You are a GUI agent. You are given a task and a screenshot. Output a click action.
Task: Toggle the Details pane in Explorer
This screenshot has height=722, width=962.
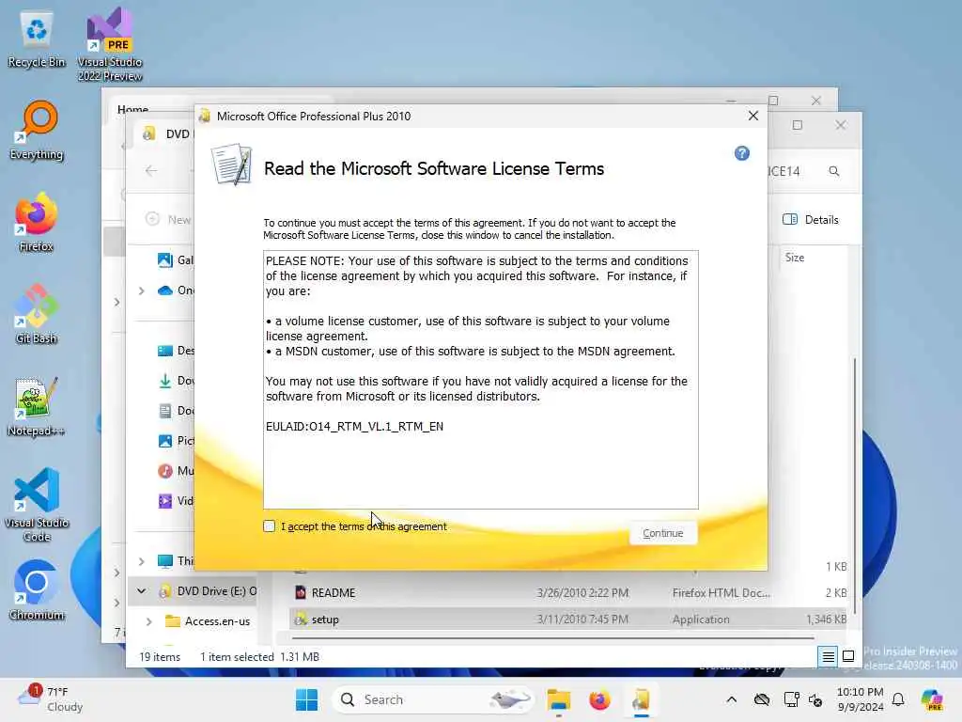[811, 220]
